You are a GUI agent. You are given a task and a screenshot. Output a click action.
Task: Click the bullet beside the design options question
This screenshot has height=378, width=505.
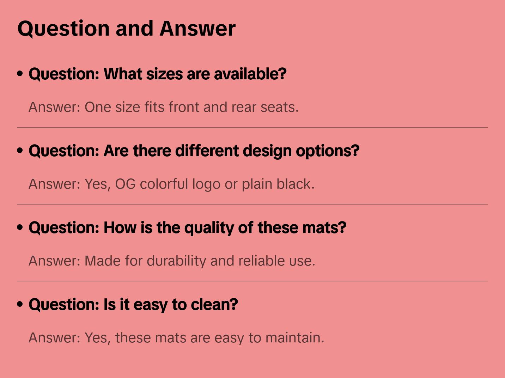pyautogui.click(x=20, y=151)
